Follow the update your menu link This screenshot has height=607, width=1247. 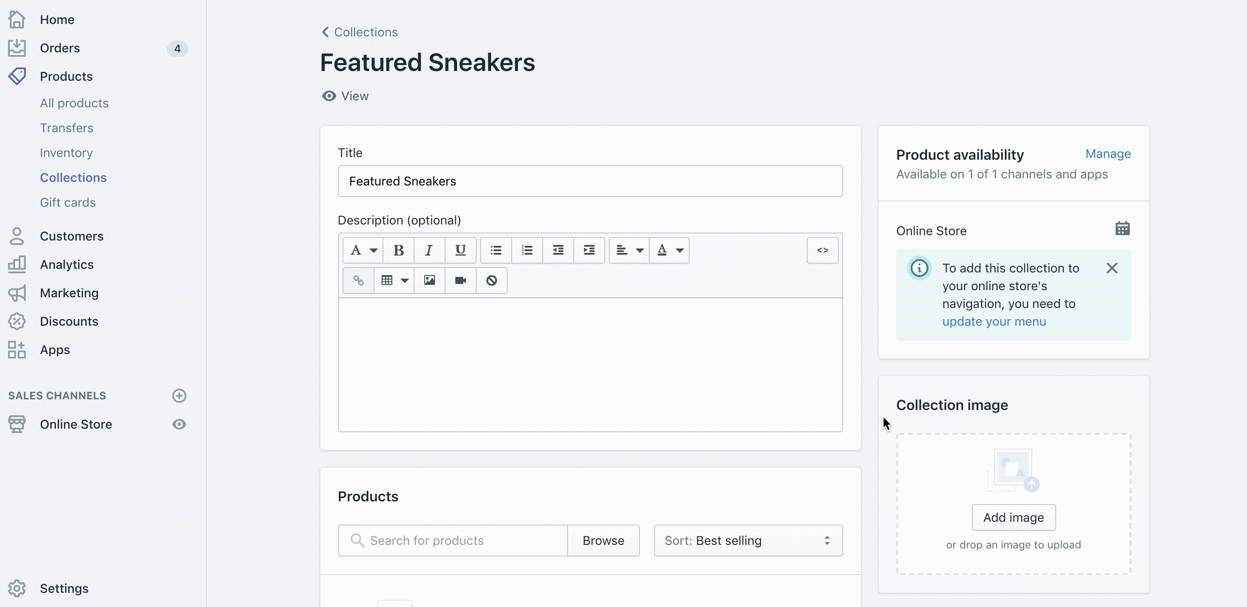point(994,321)
